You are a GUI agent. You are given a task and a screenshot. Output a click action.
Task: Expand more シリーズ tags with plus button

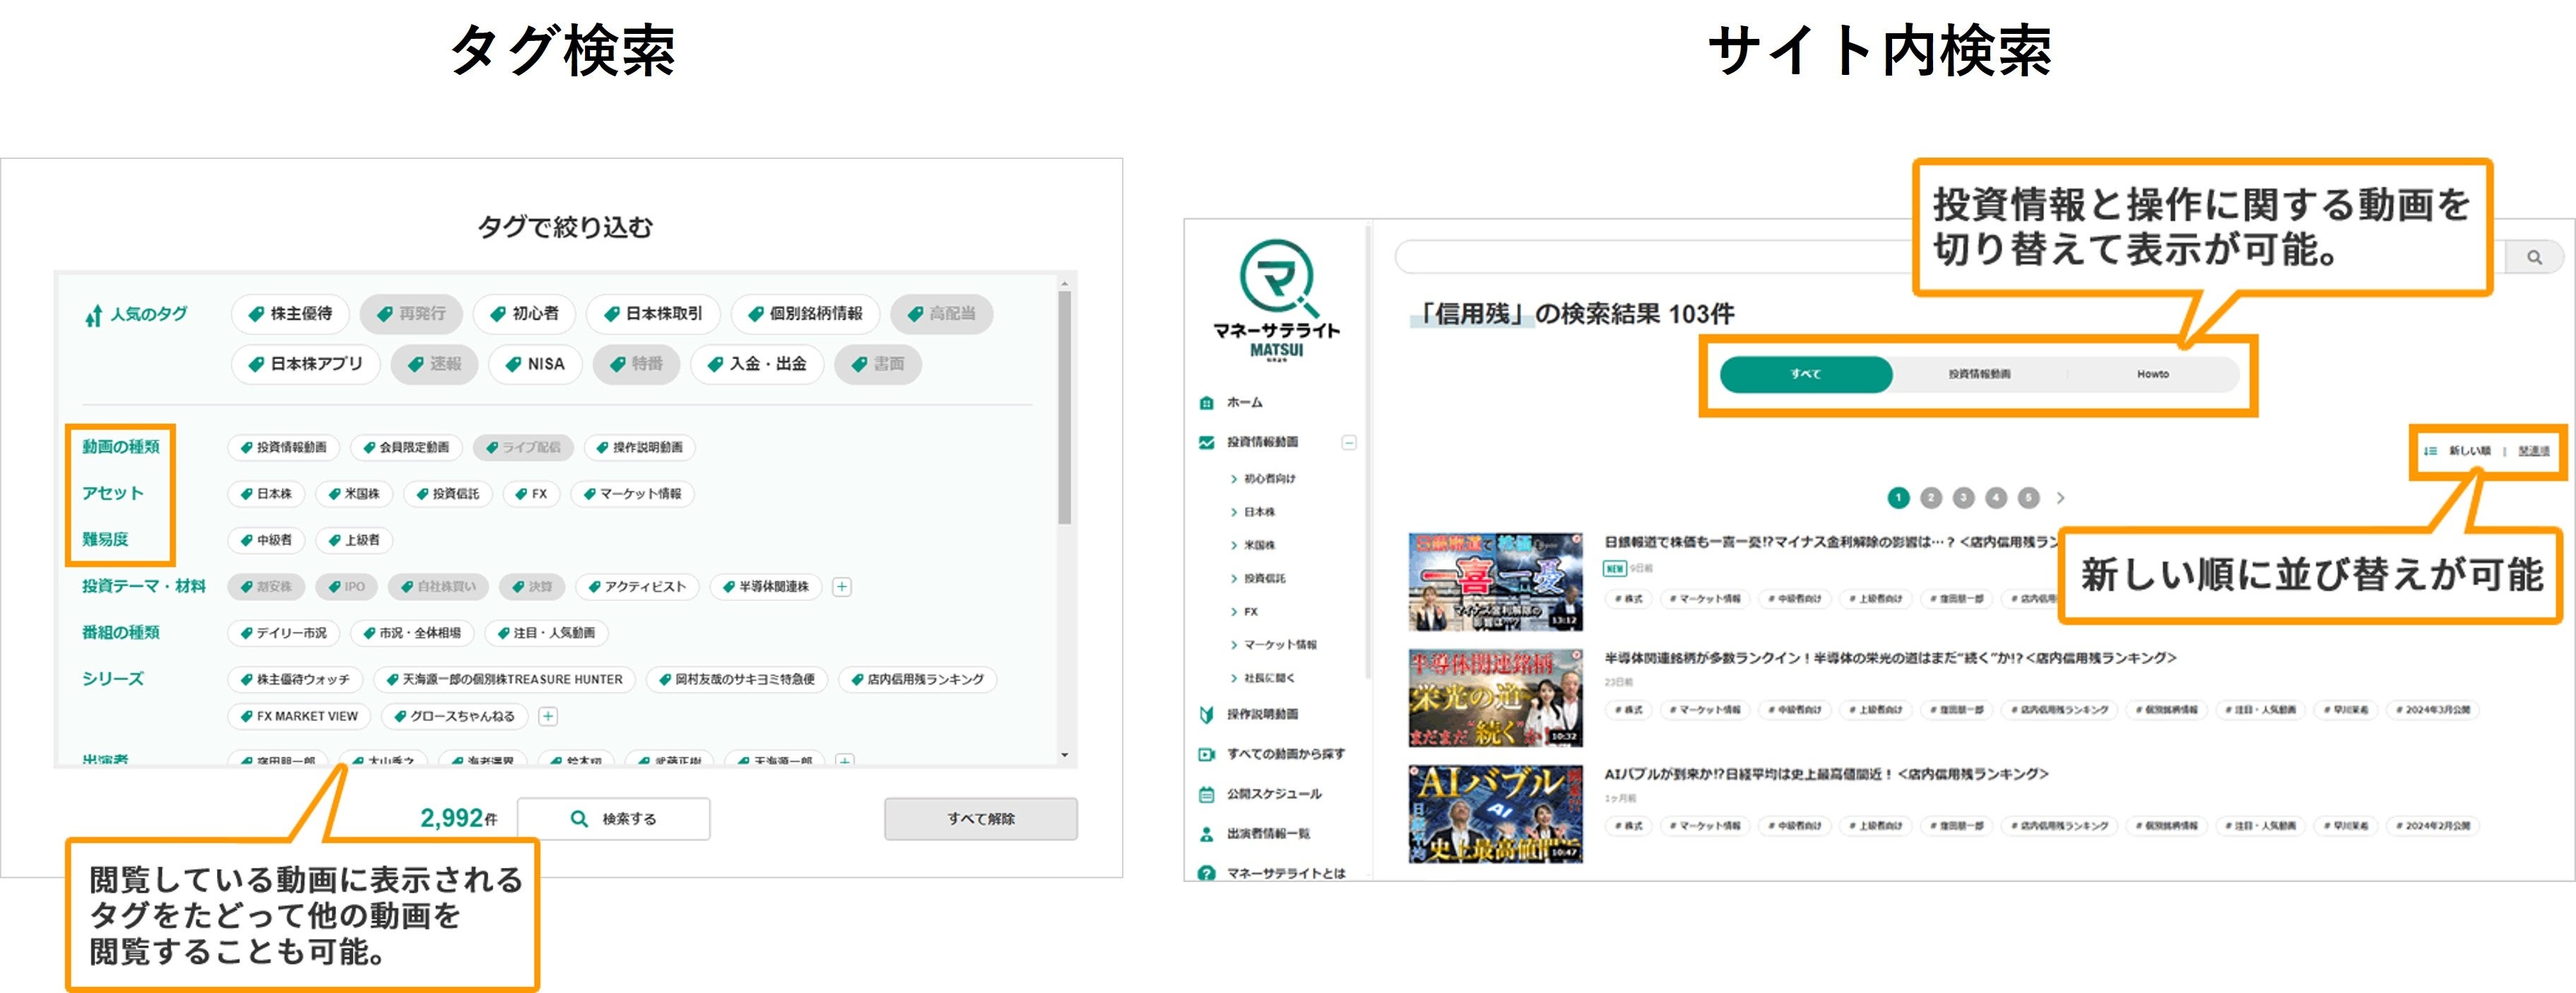[548, 716]
